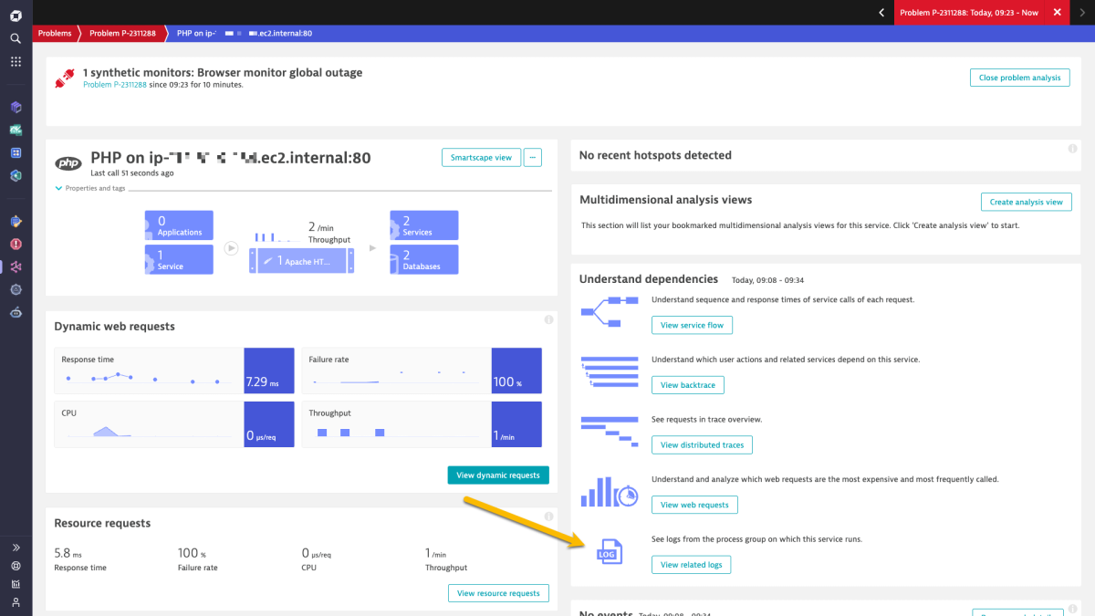Open the Dynatrace search icon

(16, 38)
